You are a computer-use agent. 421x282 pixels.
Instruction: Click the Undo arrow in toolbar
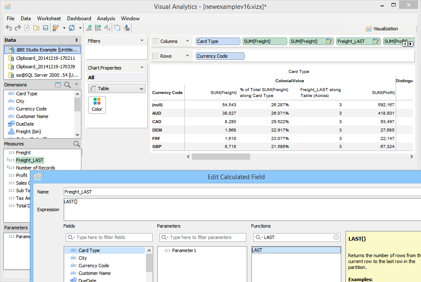coord(8,28)
